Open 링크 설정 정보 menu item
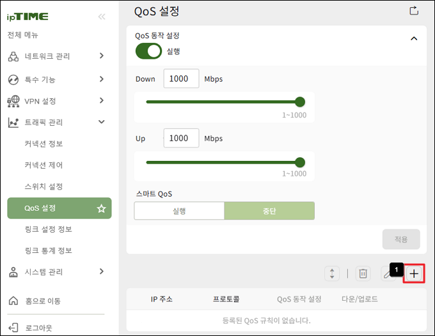 (x=49, y=229)
